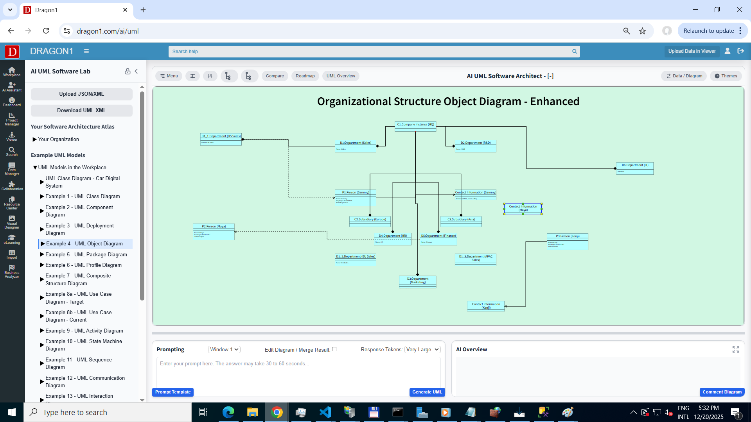Open the Window 1 dropdown
This screenshot has height=422, width=751.
click(224, 349)
